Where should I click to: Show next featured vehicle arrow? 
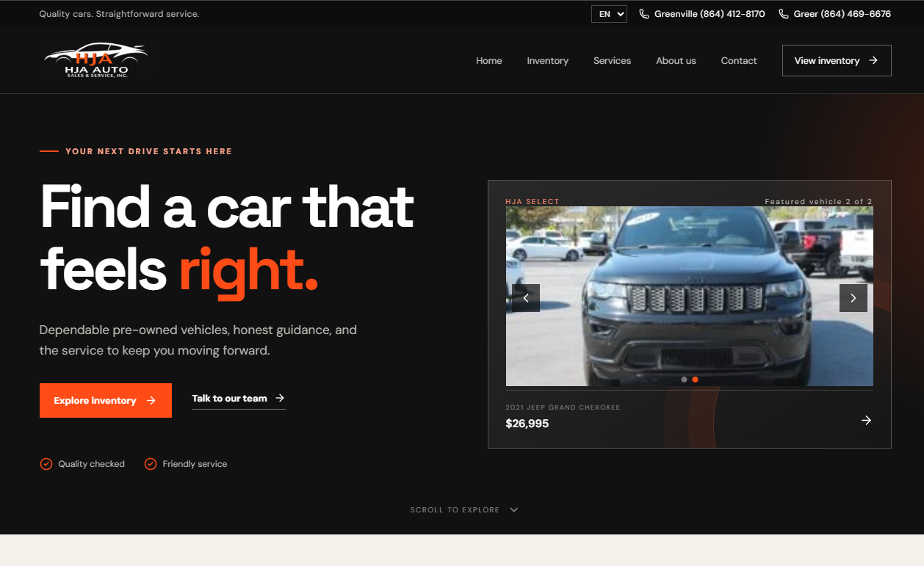click(853, 298)
